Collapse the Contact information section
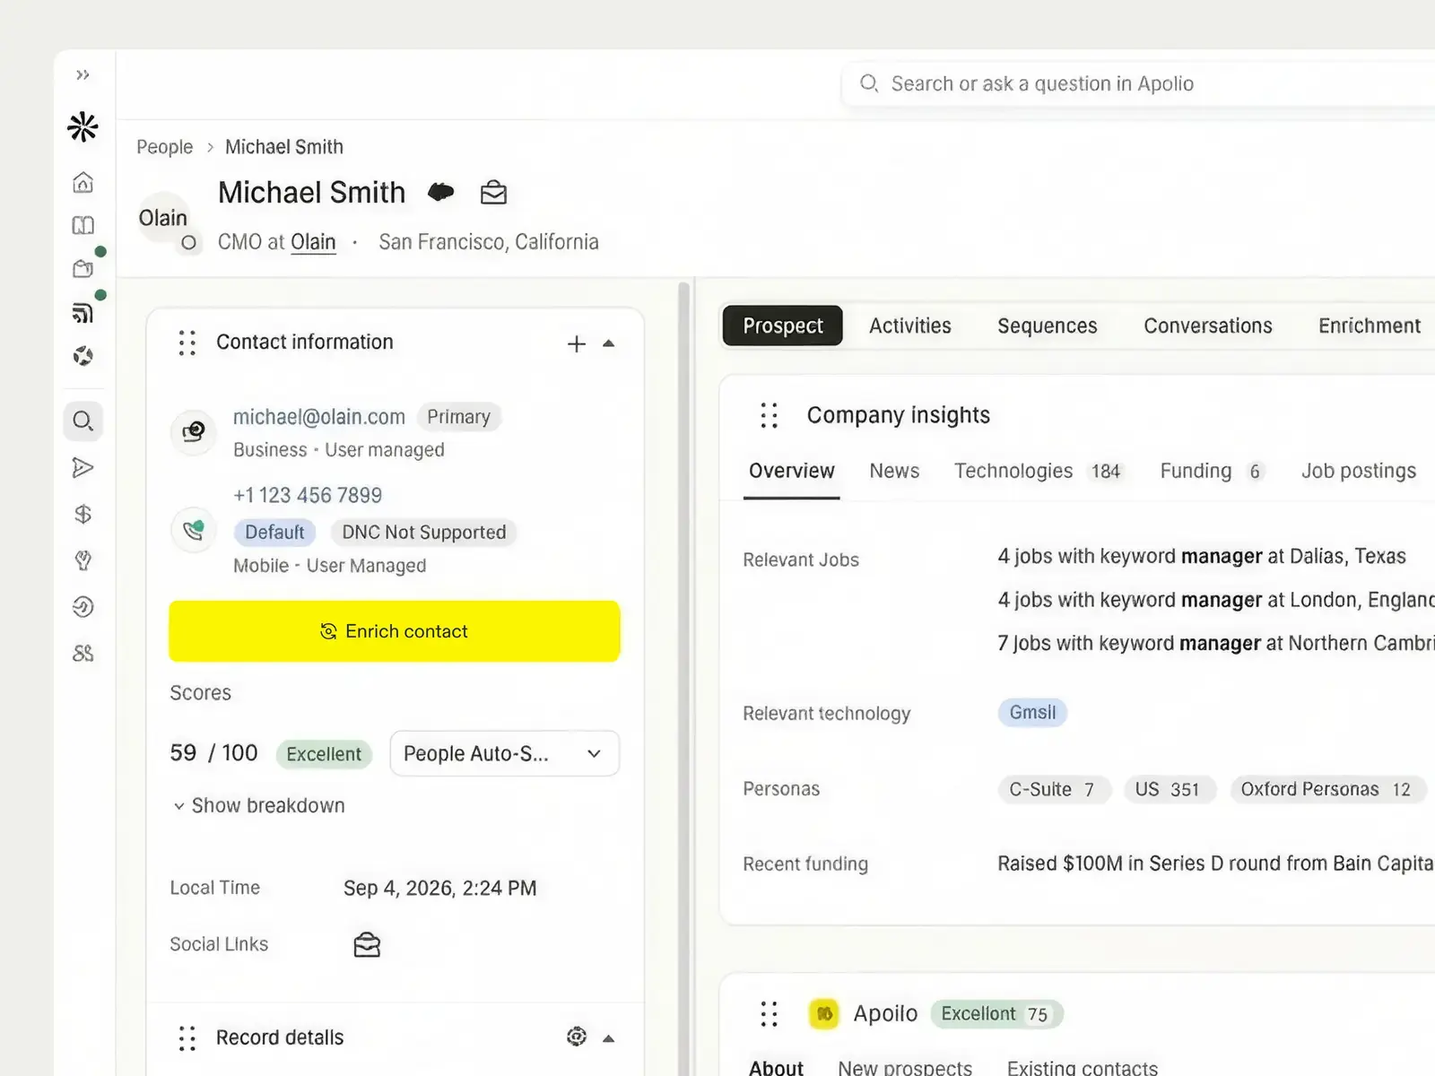The height and width of the screenshot is (1076, 1435). (x=609, y=343)
